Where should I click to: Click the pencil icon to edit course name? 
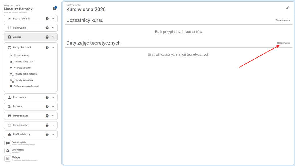(287, 8)
